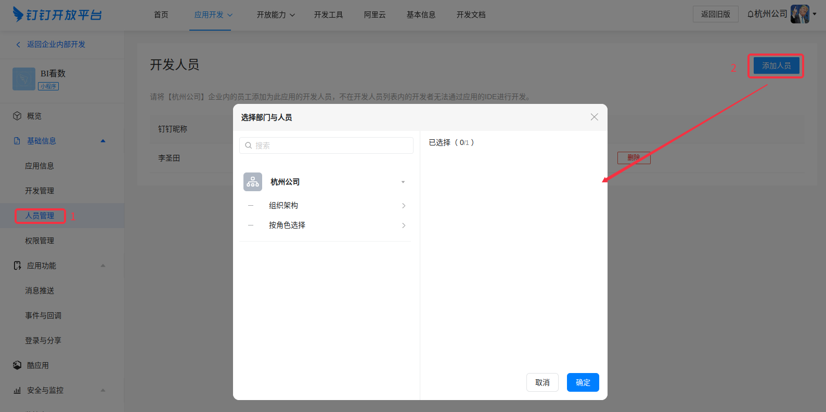
Task: Click the BI看数 app thumbnail icon
Action: click(24, 79)
